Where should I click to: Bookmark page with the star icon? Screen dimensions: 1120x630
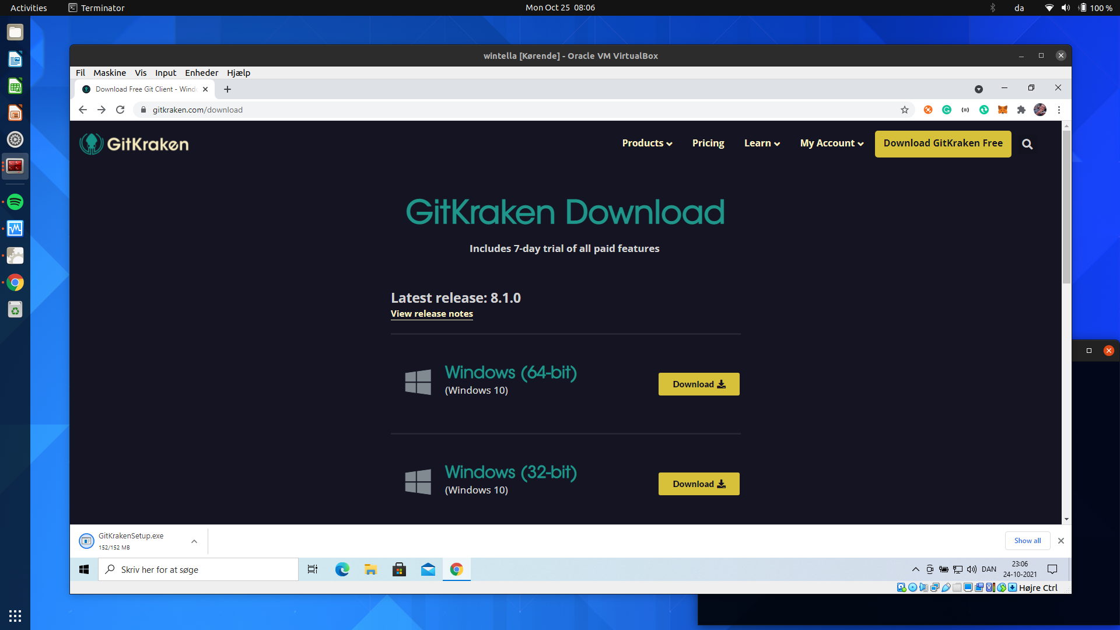905,110
